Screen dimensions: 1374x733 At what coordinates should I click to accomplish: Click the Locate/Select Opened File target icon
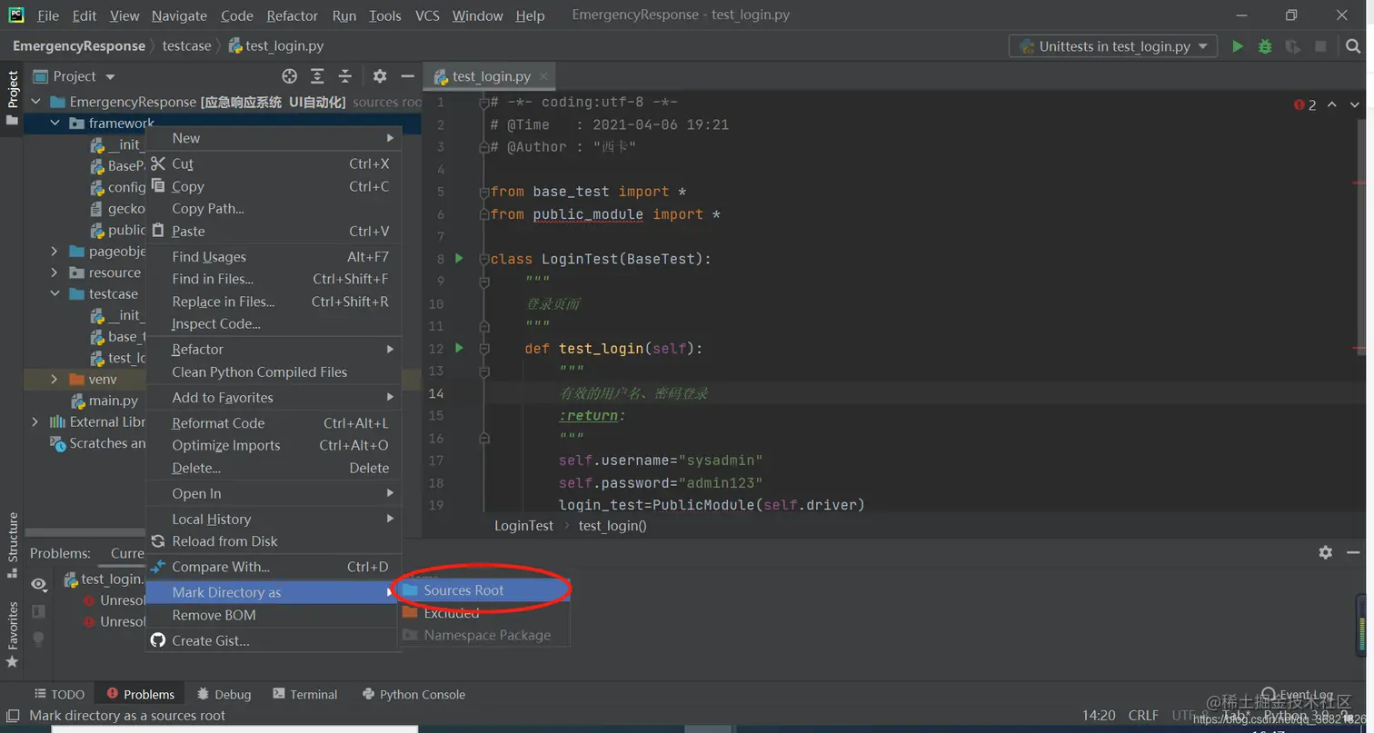tap(289, 76)
